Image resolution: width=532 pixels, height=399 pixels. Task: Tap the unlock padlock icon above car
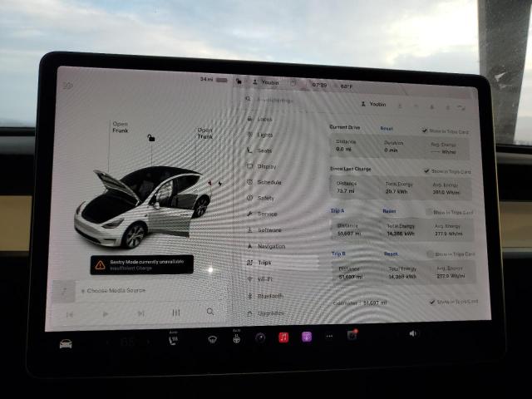[150, 137]
